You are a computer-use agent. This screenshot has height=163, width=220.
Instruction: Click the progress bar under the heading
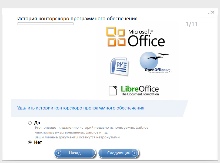(x=45, y=24)
